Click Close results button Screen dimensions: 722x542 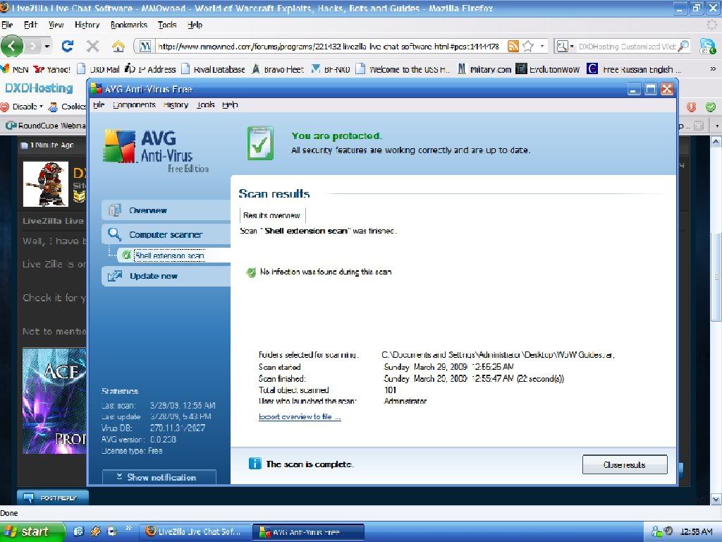tap(625, 464)
